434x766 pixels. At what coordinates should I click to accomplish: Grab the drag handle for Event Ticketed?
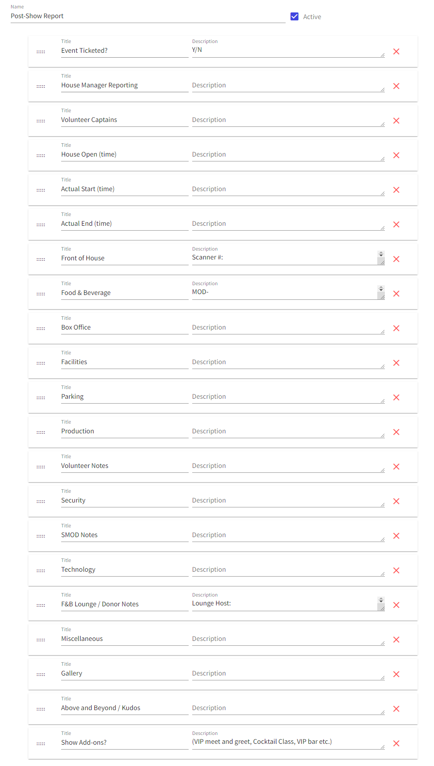point(41,52)
